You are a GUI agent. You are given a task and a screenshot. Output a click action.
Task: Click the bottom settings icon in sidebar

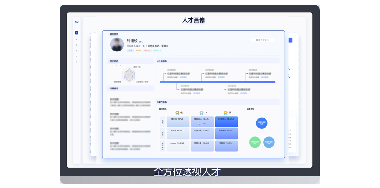pos(76,62)
